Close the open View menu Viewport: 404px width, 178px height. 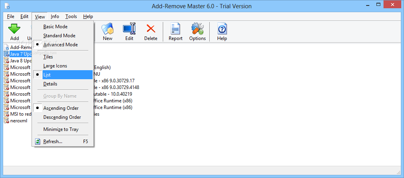coord(40,16)
